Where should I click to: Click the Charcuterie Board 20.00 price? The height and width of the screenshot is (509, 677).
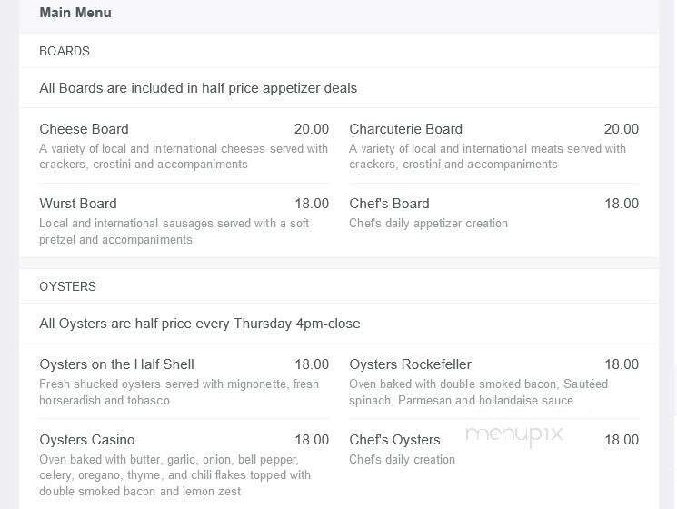tap(622, 129)
